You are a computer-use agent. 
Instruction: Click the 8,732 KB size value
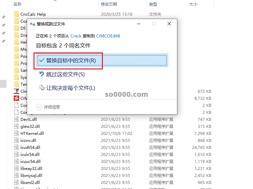click(x=203, y=98)
